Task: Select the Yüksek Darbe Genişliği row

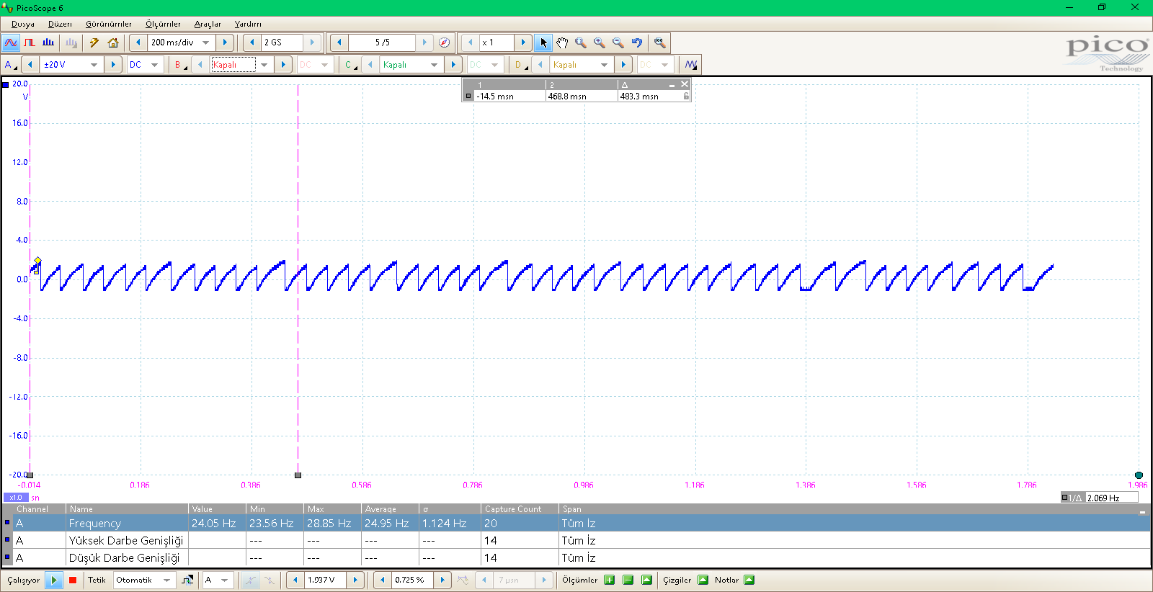Action: tap(576, 541)
